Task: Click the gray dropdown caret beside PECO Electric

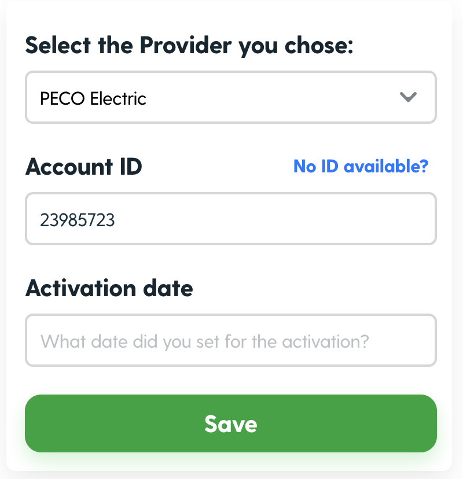Action: (409, 97)
